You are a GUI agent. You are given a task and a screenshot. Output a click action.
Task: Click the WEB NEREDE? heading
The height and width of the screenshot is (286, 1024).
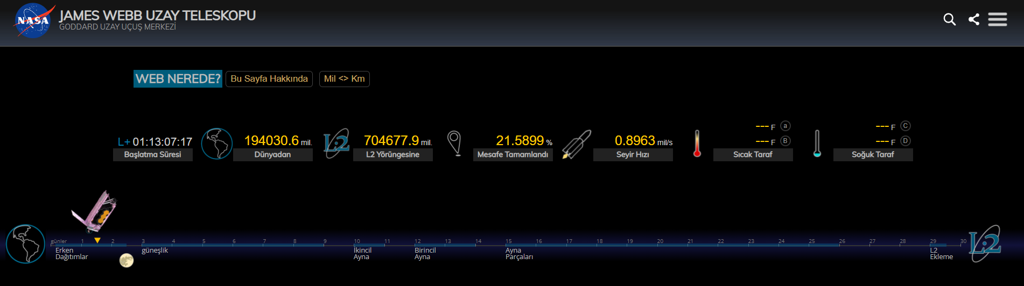178,79
